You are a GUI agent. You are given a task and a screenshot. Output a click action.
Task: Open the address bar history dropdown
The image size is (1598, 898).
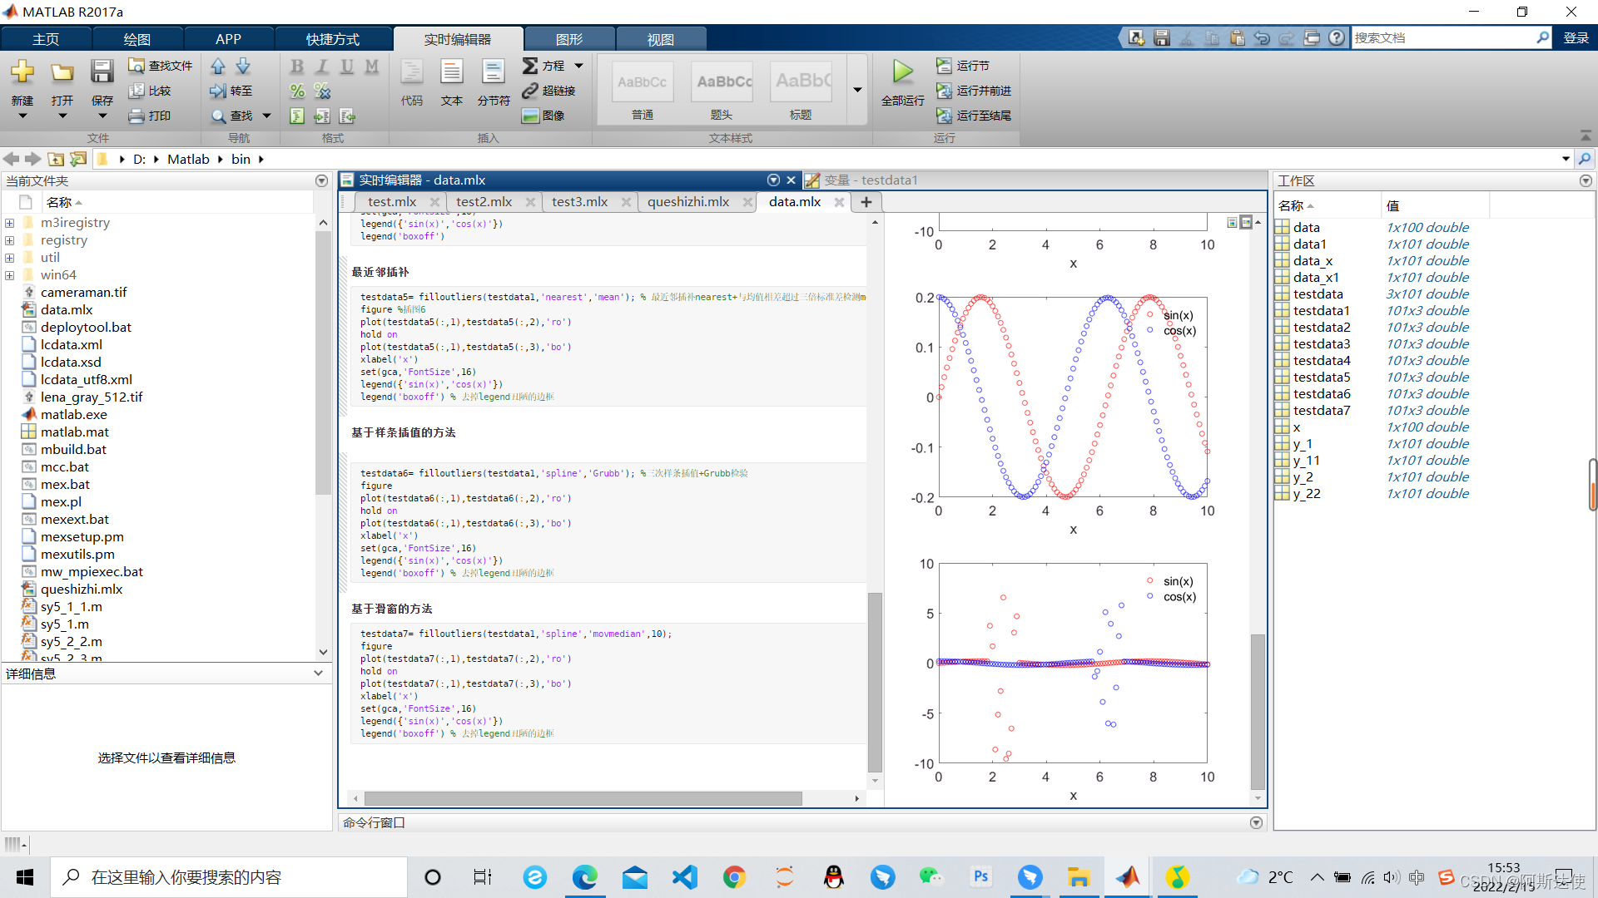1566,159
